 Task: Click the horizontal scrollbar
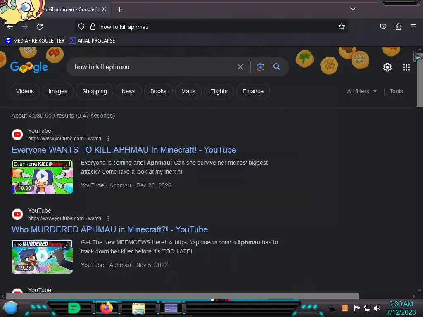[x=182, y=296]
